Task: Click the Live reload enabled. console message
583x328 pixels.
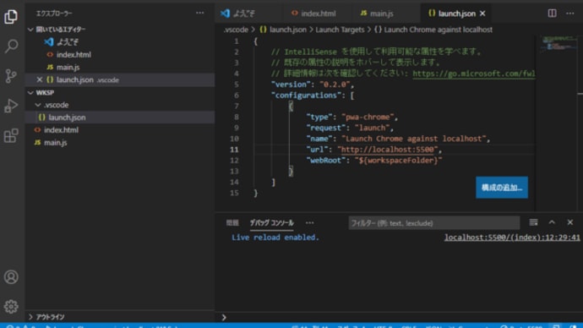Action: pyautogui.click(x=275, y=238)
